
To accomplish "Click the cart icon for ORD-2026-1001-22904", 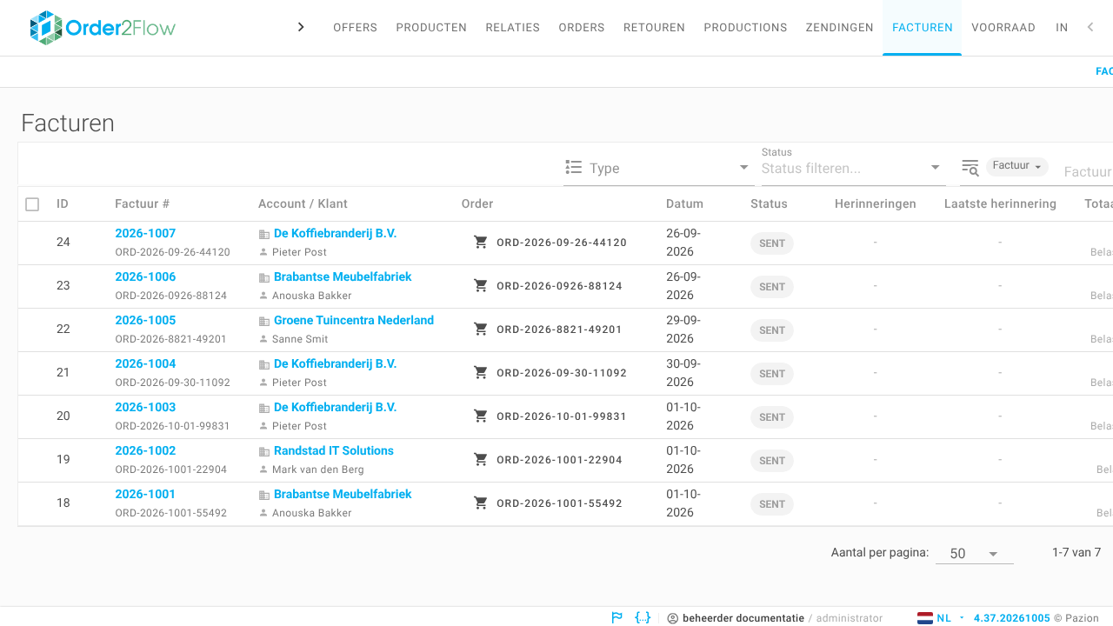I will 481,459.
